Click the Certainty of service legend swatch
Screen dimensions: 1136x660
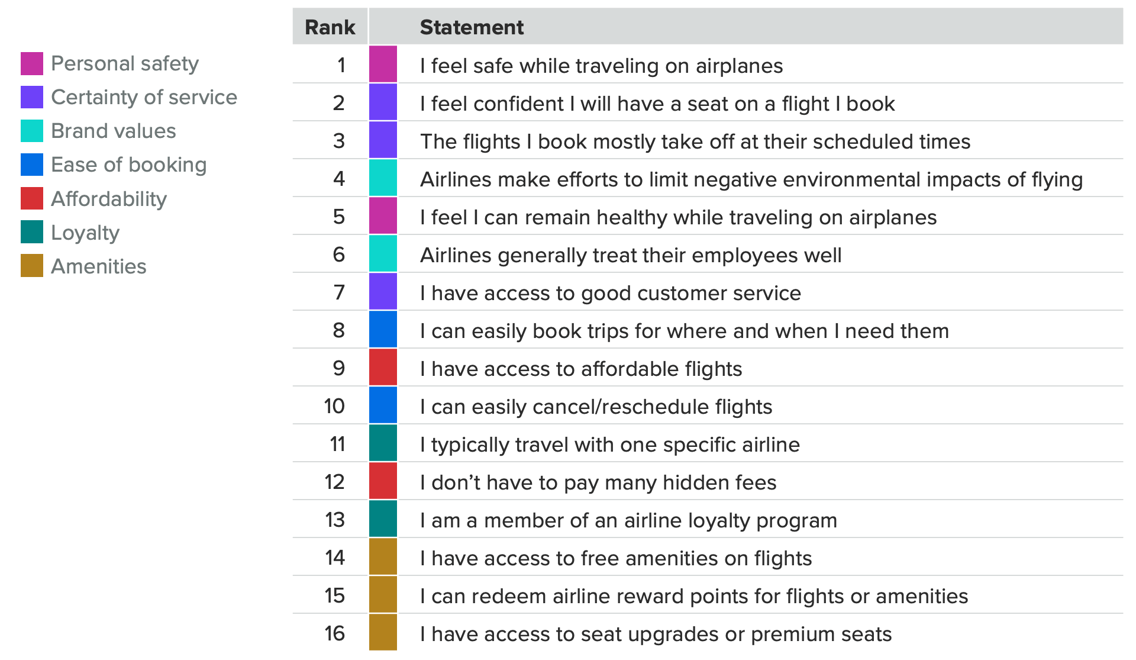pyautogui.click(x=32, y=97)
